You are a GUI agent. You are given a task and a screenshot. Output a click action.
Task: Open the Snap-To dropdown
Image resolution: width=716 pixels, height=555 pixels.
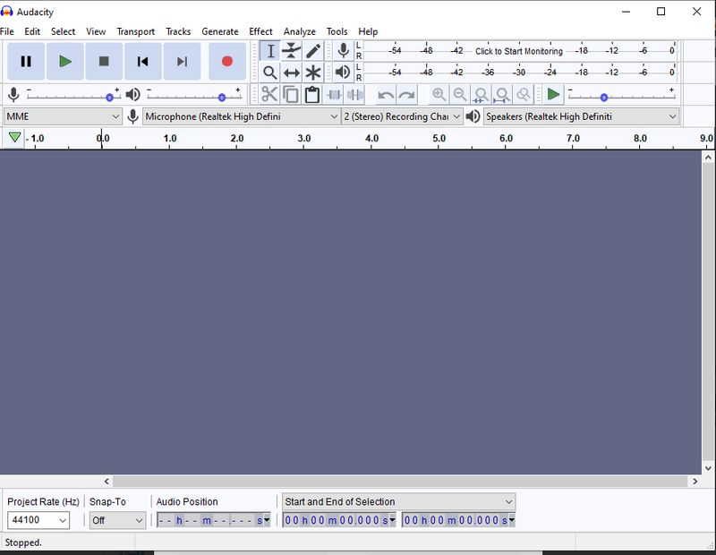(116, 520)
